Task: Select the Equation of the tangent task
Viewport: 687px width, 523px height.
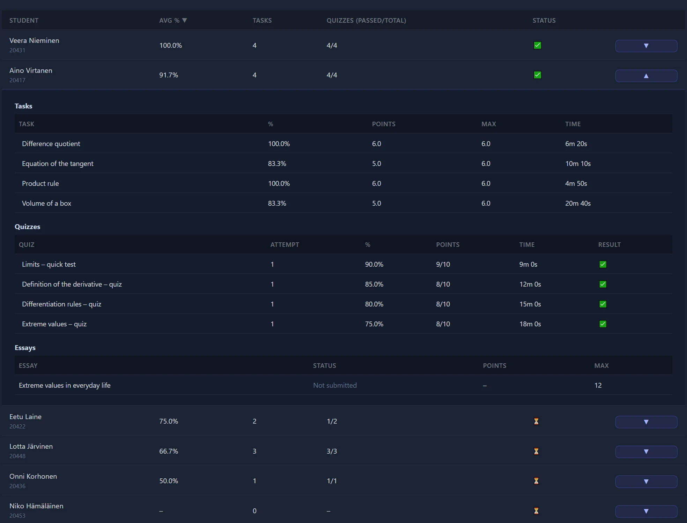Action: click(x=343, y=164)
